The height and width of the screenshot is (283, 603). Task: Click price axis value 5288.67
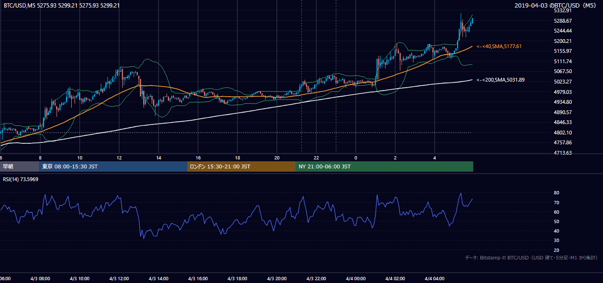tap(563, 21)
